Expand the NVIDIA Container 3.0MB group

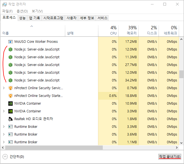point(4,111)
